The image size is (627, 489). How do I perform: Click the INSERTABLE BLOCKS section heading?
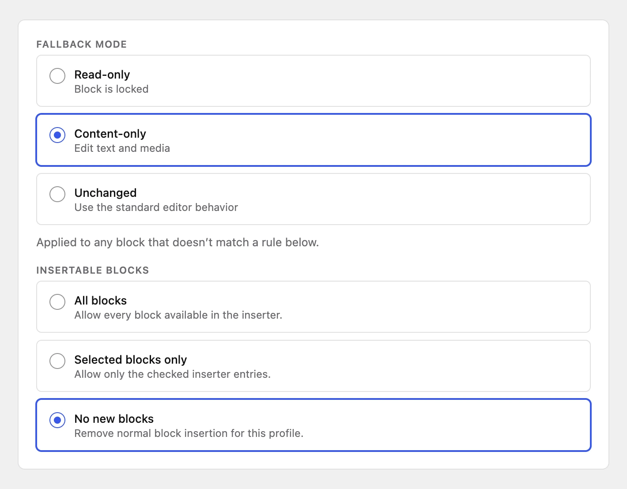[93, 271]
